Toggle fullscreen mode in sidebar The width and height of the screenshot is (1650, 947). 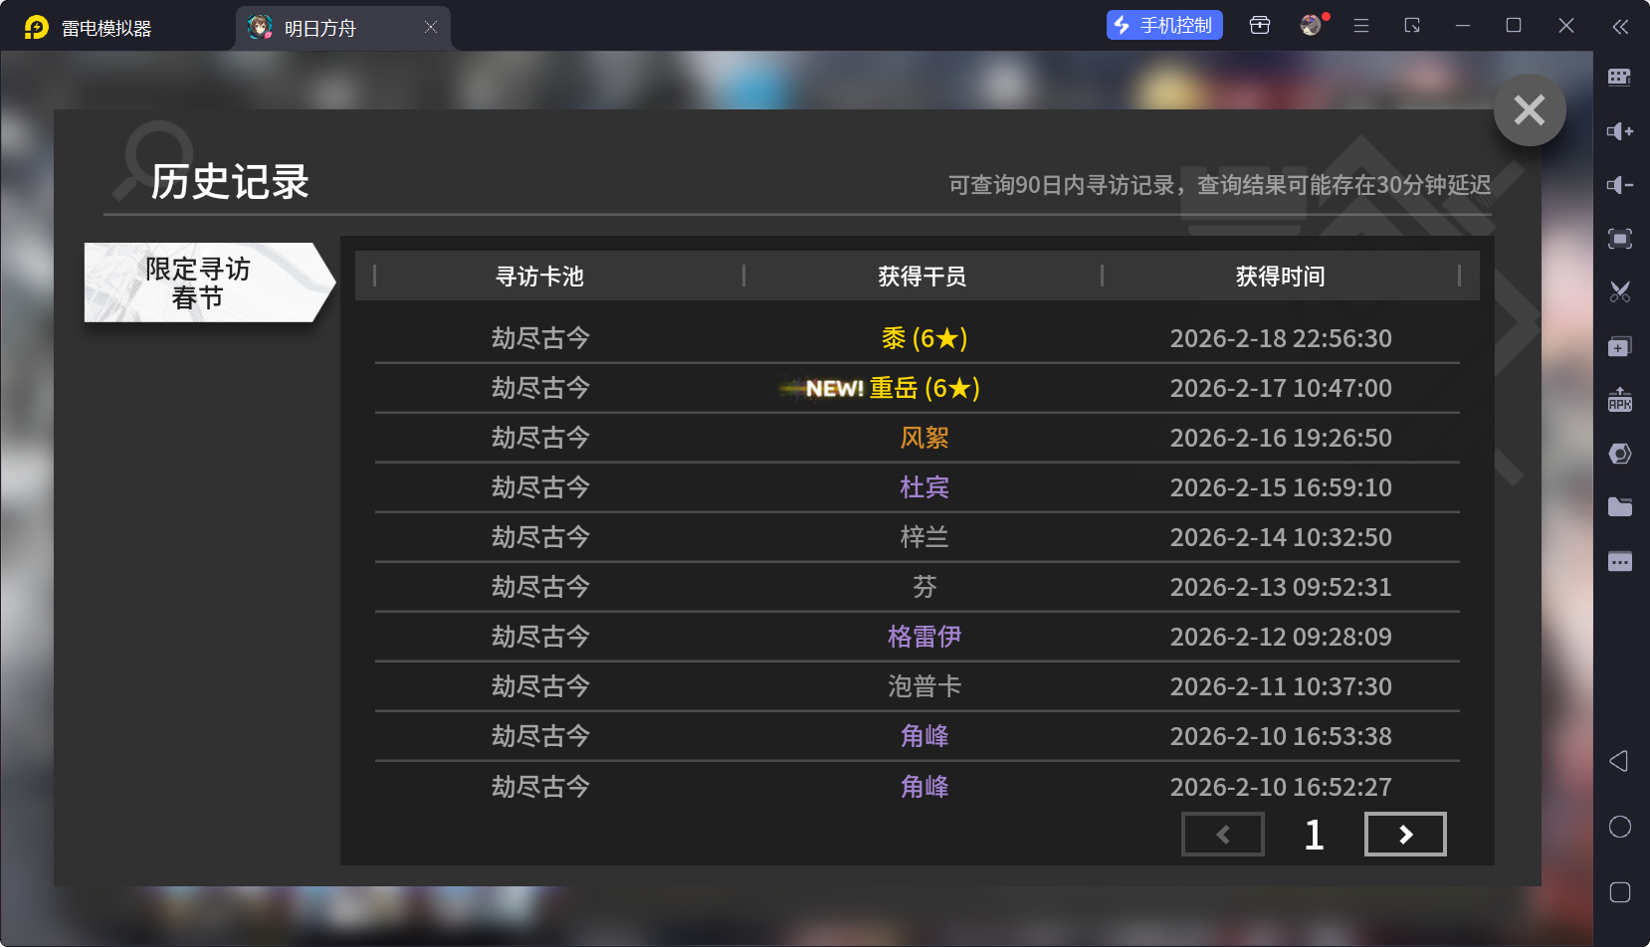pos(1619,239)
